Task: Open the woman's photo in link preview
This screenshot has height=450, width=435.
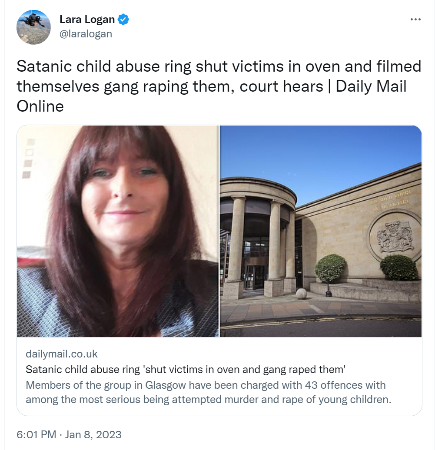Action: tap(118, 231)
